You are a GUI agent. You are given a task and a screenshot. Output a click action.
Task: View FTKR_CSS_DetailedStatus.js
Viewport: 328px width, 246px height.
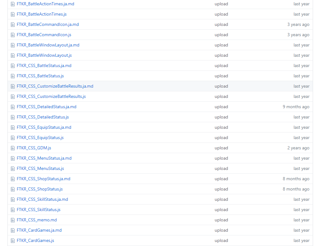click(43, 117)
